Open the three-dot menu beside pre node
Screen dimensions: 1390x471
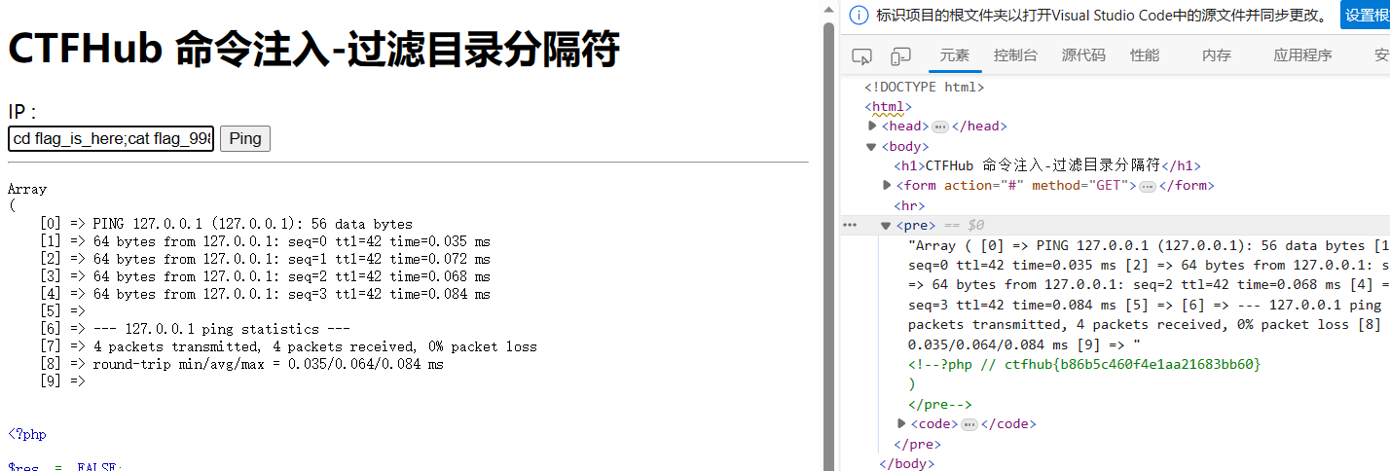pyautogui.click(x=850, y=225)
